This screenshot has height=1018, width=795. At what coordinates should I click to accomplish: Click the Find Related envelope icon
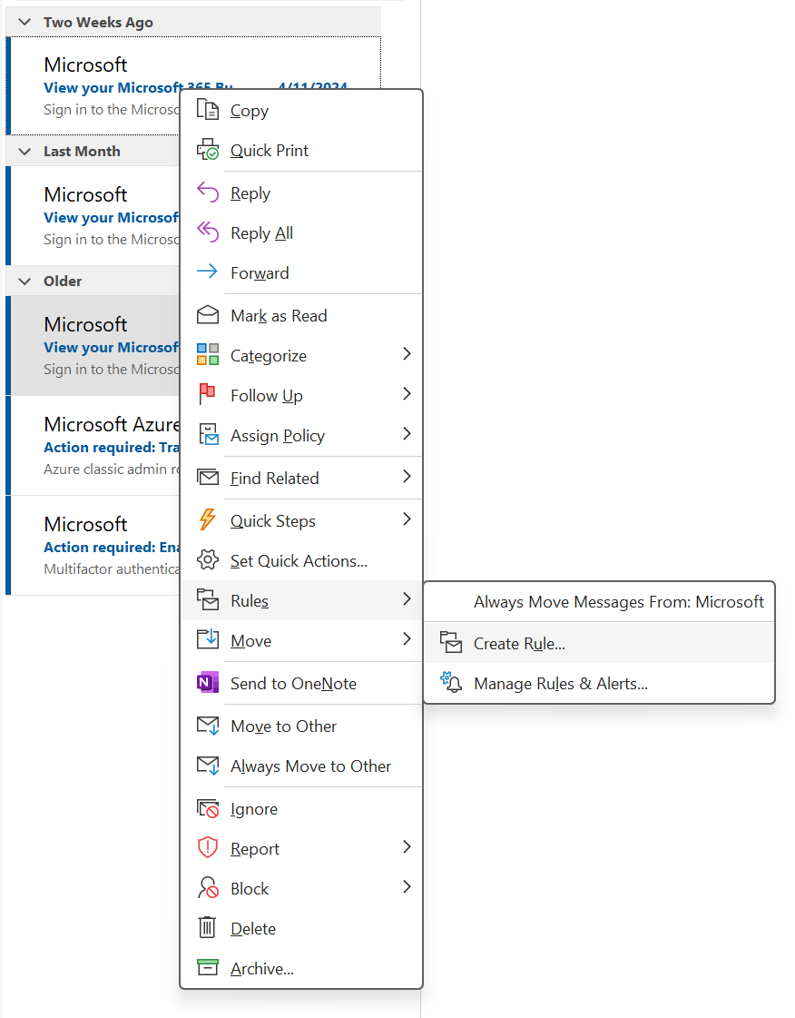pos(208,477)
